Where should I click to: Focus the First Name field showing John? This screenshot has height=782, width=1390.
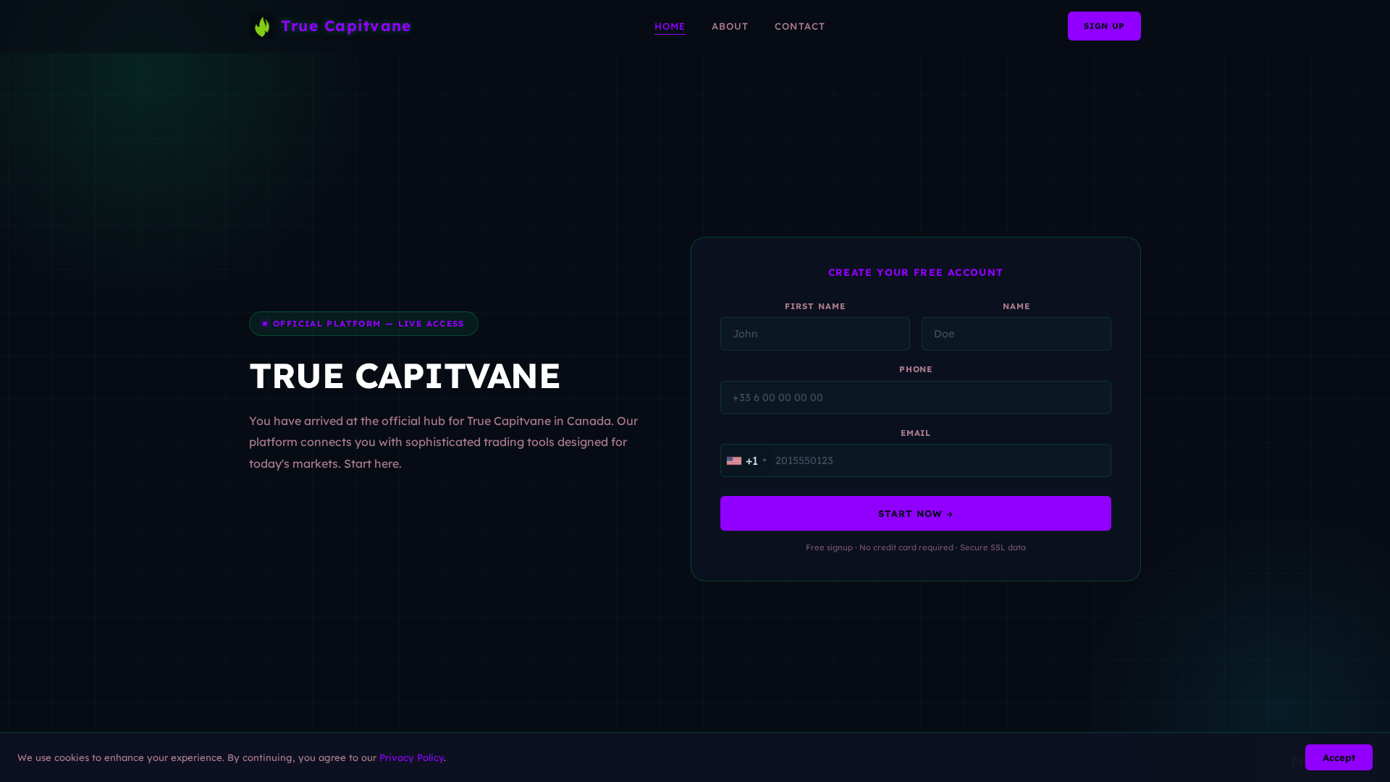point(815,334)
